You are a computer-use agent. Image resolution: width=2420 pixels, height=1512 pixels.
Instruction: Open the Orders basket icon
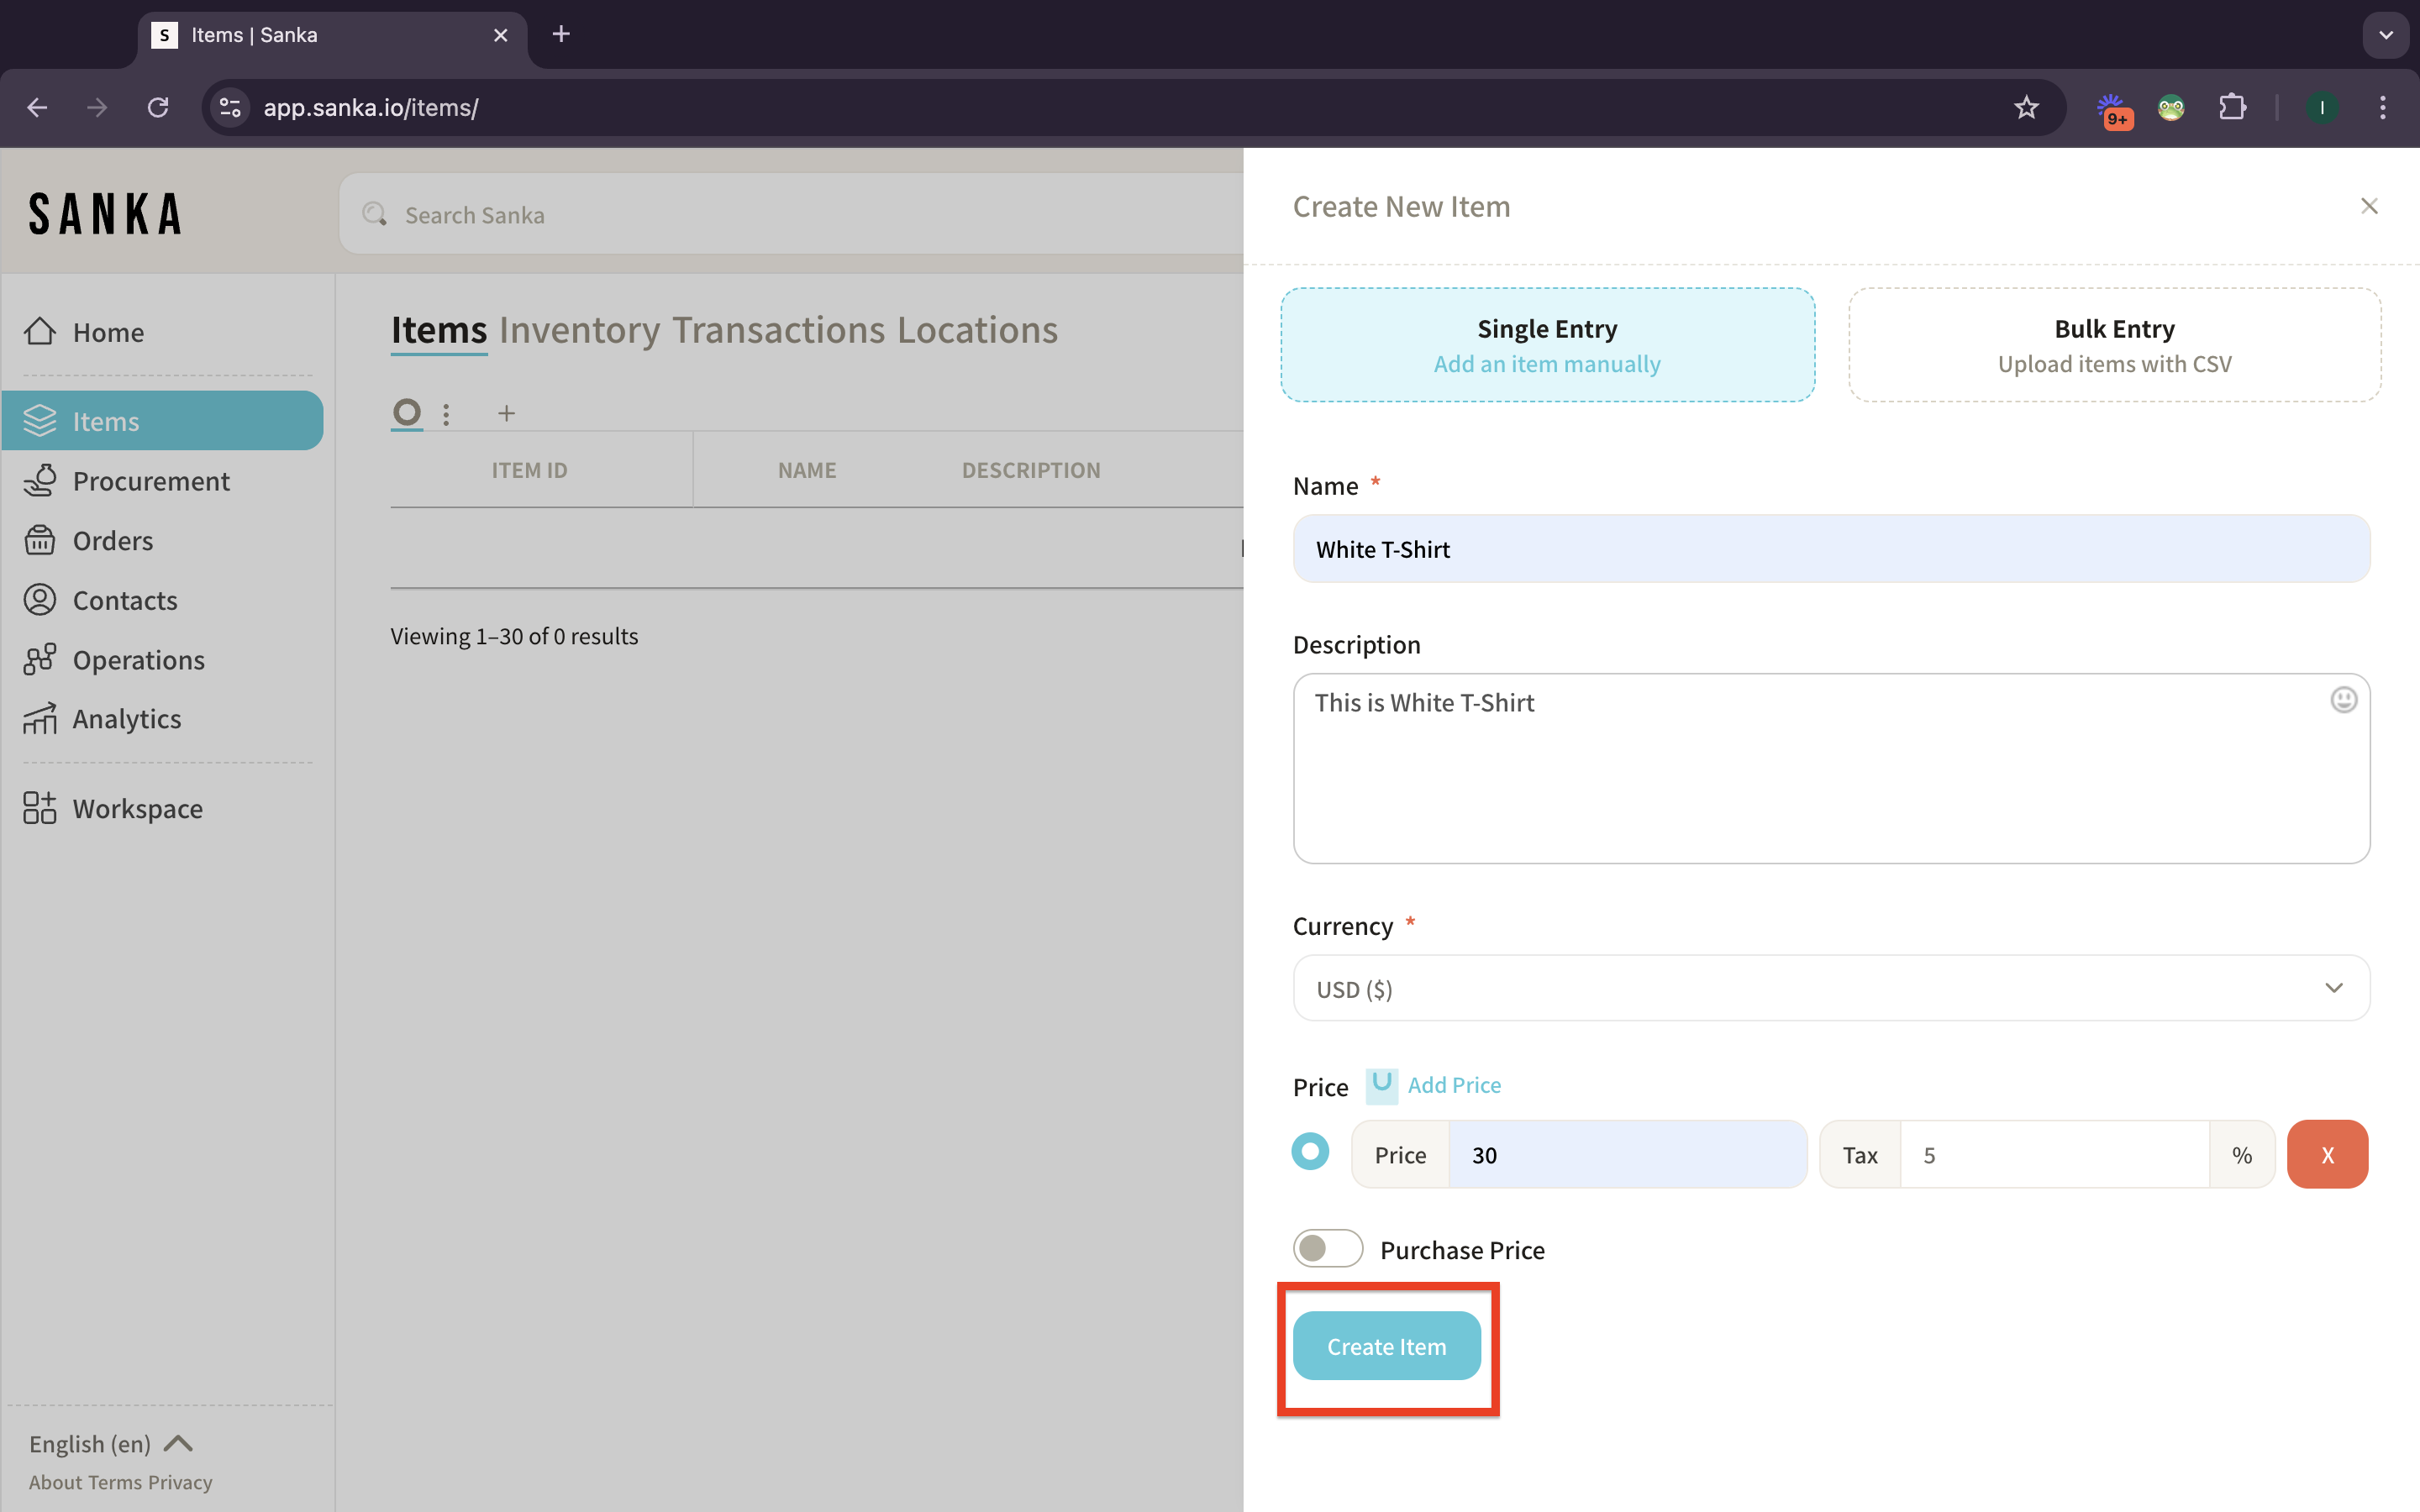(x=40, y=540)
